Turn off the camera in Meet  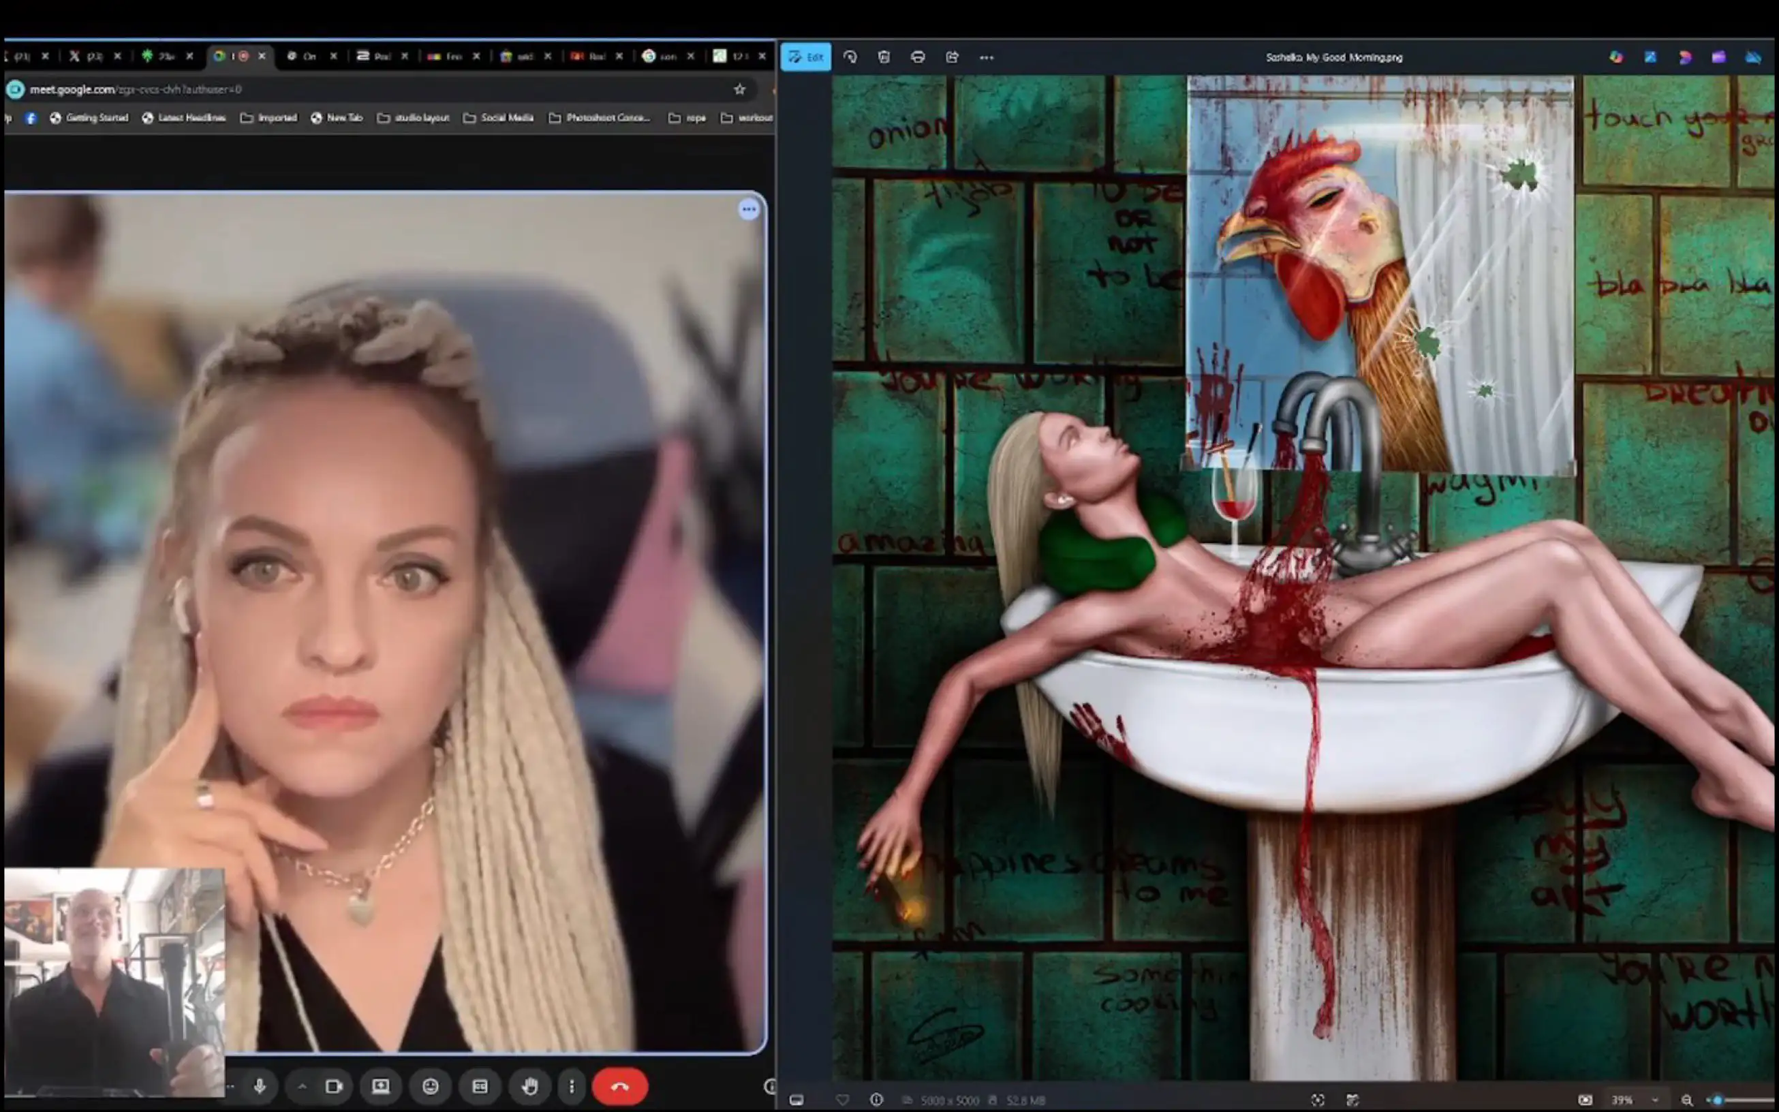click(335, 1086)
